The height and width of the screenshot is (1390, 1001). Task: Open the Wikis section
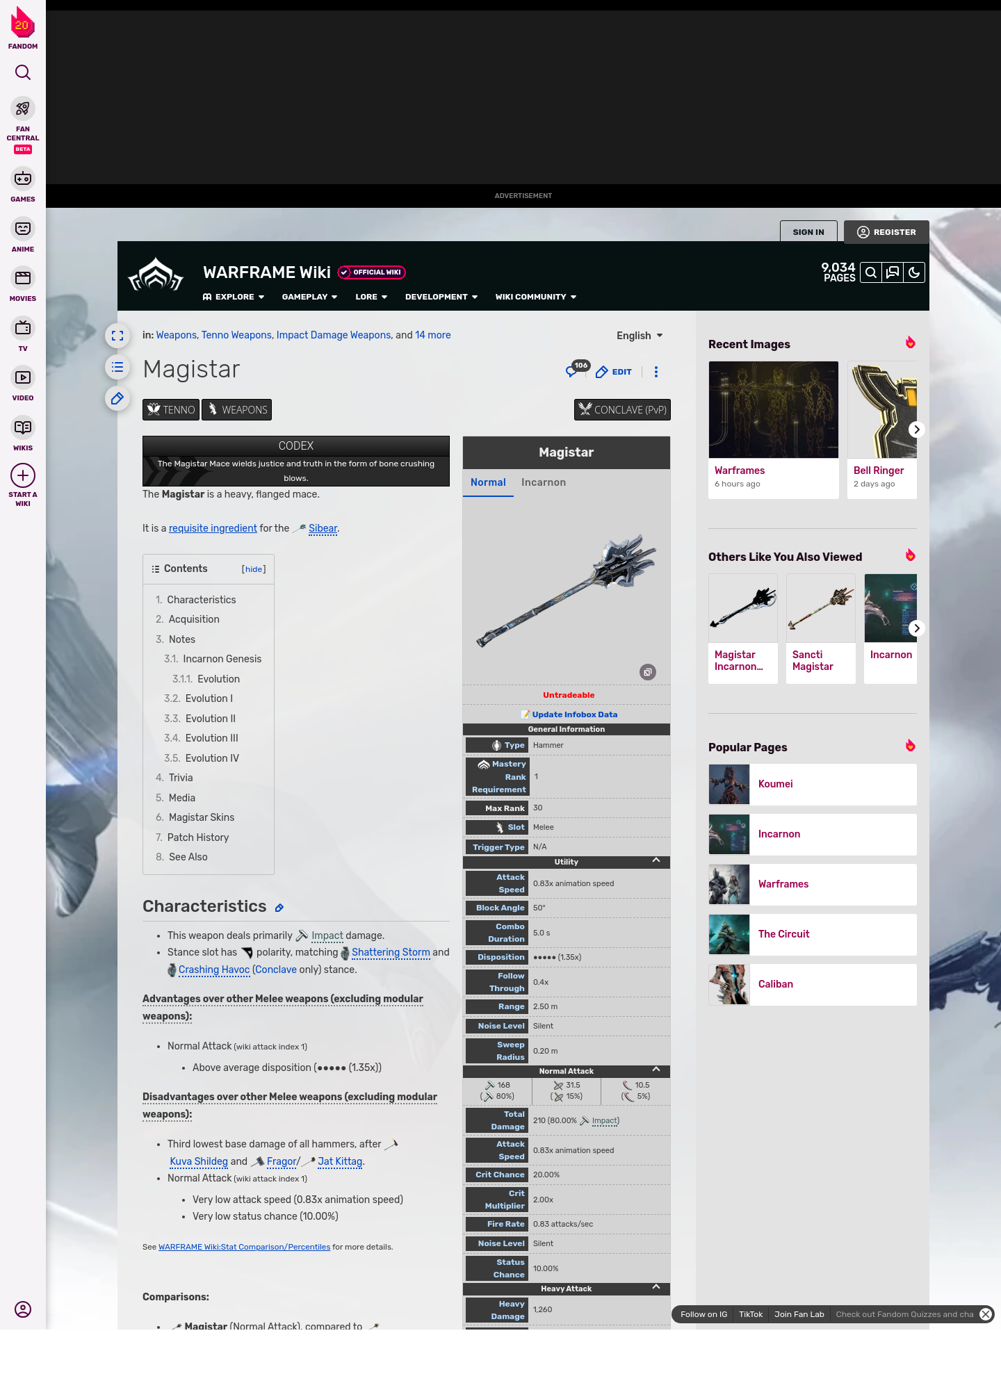point(23,434)
